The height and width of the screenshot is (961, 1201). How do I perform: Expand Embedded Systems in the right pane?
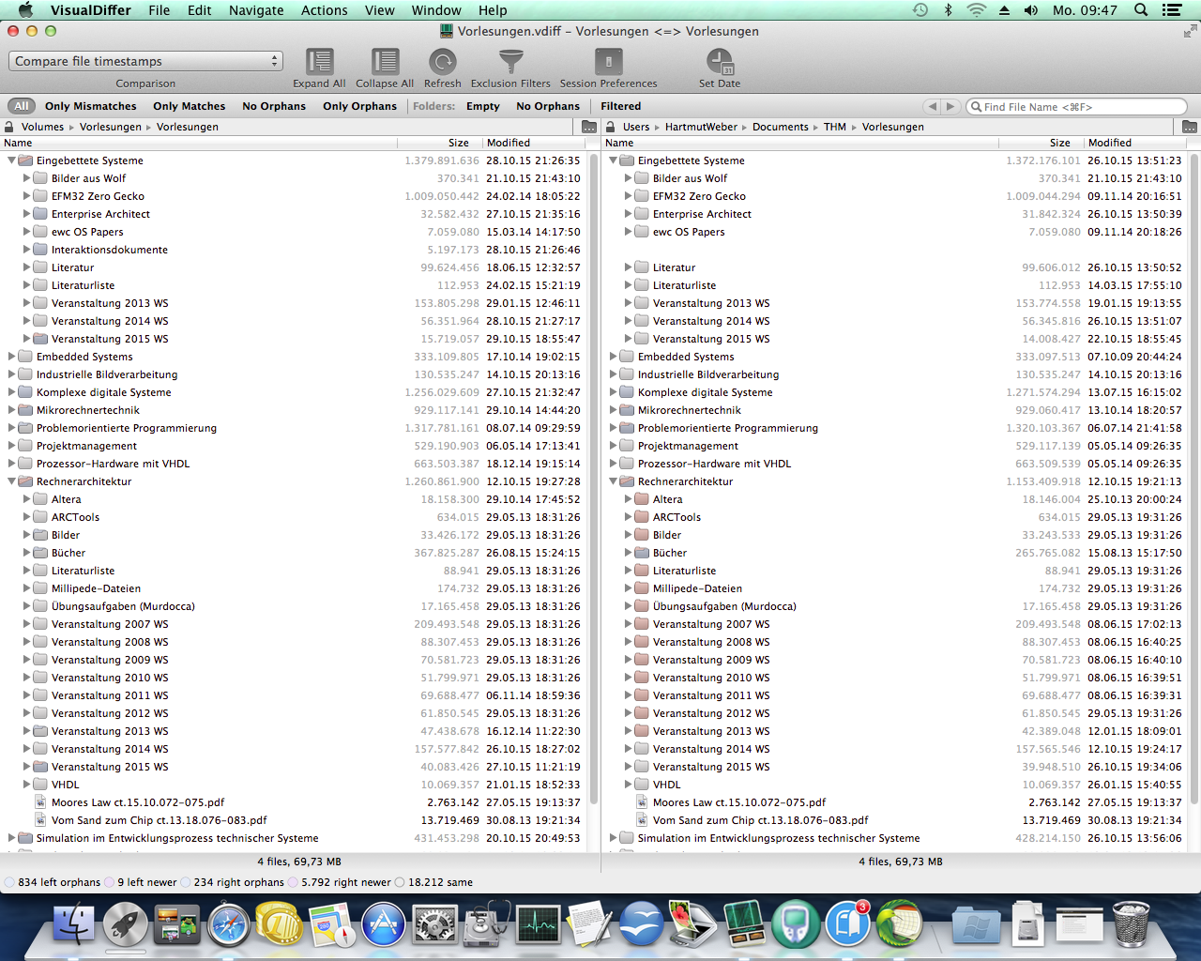[614, 357]
